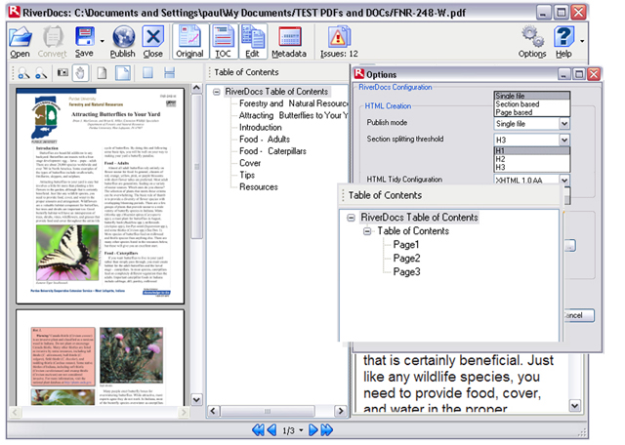Click the continuous pages layout icon
625x445 pixels.
[x=169, y=73]
